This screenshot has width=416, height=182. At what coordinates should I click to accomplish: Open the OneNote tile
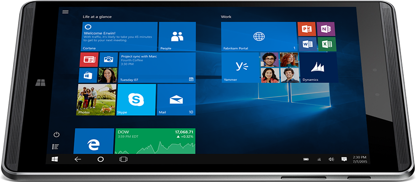326,29
